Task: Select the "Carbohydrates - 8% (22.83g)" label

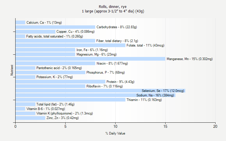Action: [x=117, y=27]
